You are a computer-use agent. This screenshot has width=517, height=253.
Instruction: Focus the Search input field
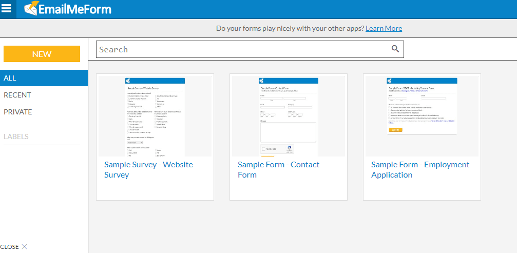click(241, 49)
